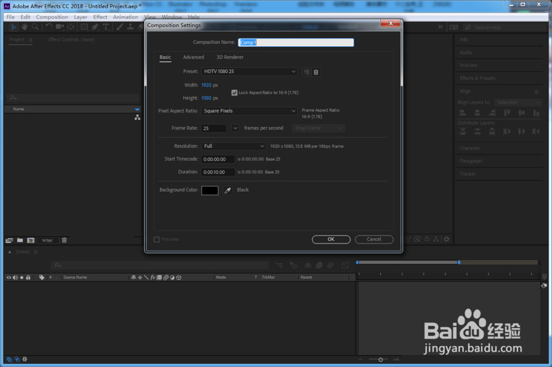Select the Type text tool
This screenshot has height=367, width=552.
click(105, 26)
